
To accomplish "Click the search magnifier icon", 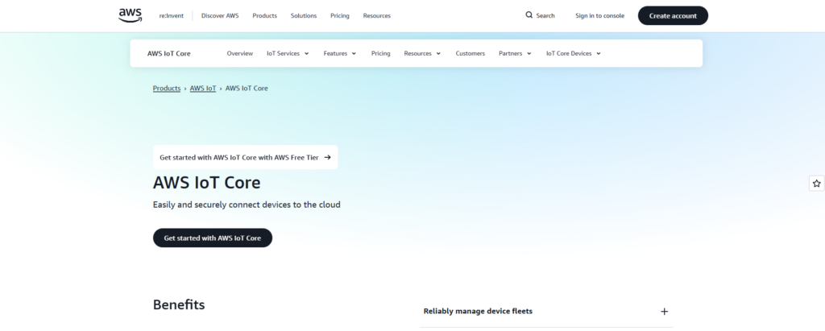I will tap(529, 14).
